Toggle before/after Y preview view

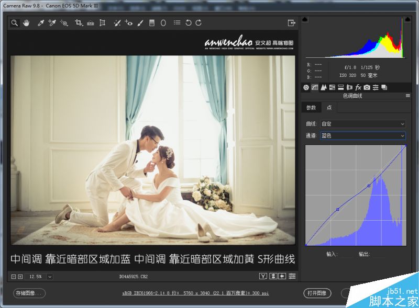263,276
